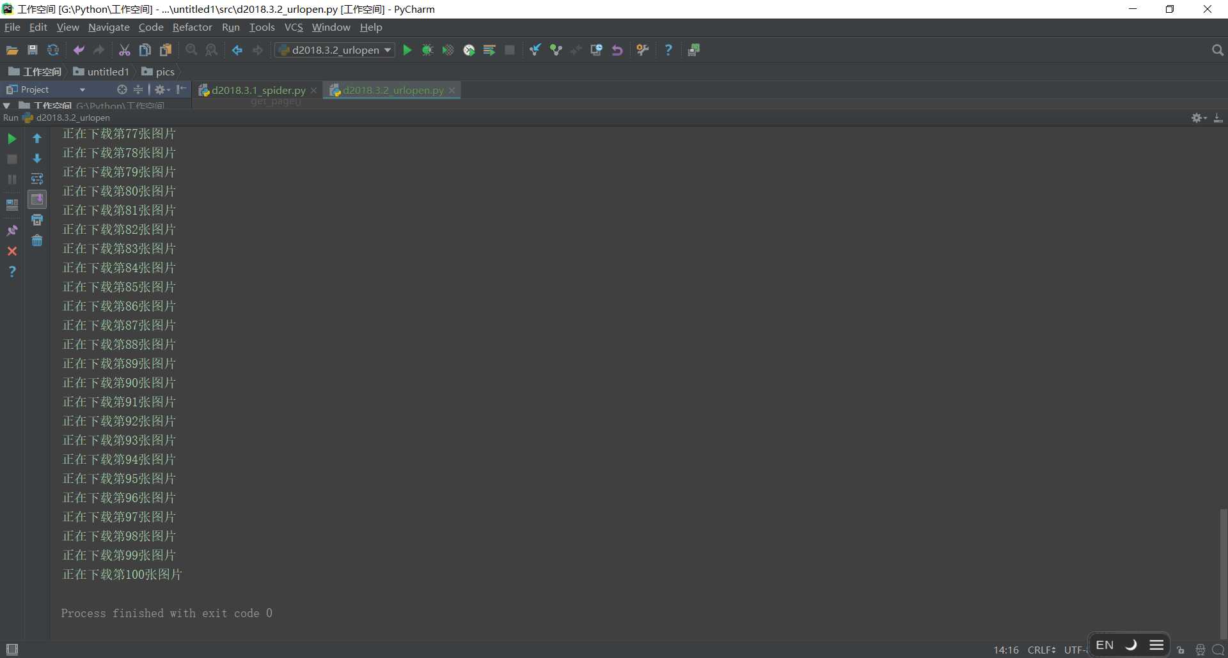The width and height of the screenshot is (1228, 658).
Task: Open the VCS menu
Action: pyautogui.click(x=294, y=27)
